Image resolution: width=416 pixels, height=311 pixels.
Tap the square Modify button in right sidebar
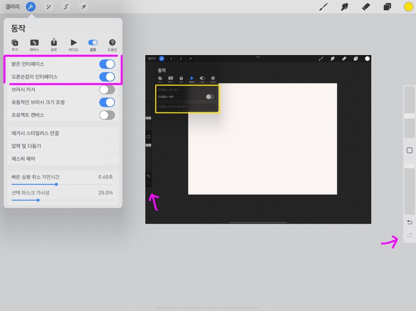(410, 150)
